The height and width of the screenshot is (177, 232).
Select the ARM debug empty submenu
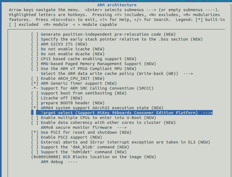pos(59,162)
